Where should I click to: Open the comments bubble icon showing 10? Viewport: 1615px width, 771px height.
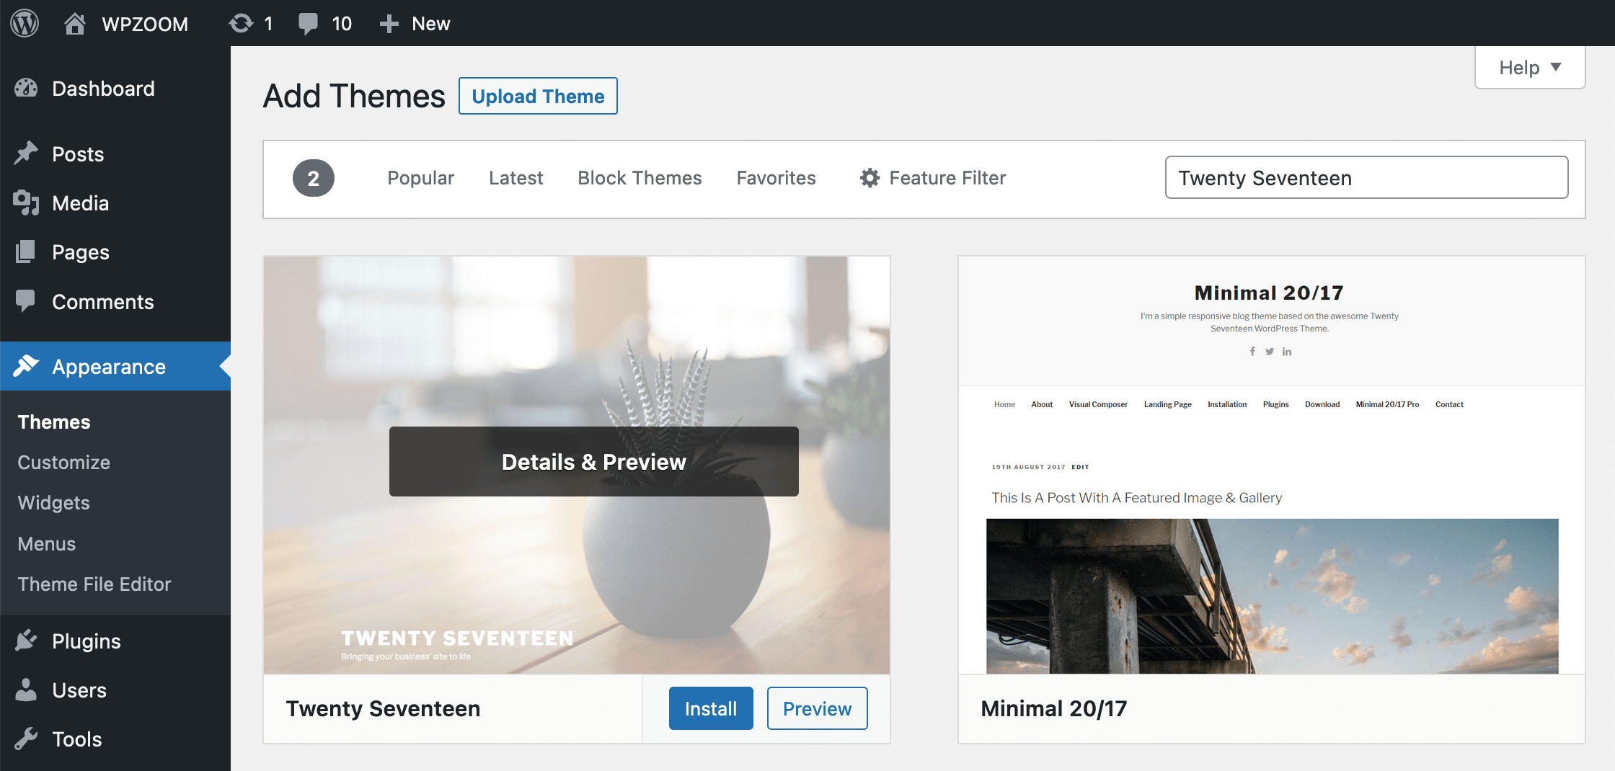[308, 24]
